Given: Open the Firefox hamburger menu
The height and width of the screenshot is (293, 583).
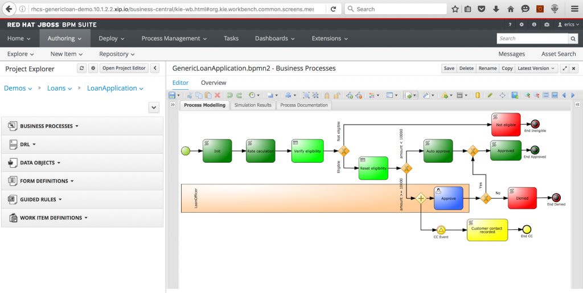Looking at the screenshot, I should pos(574,9).
